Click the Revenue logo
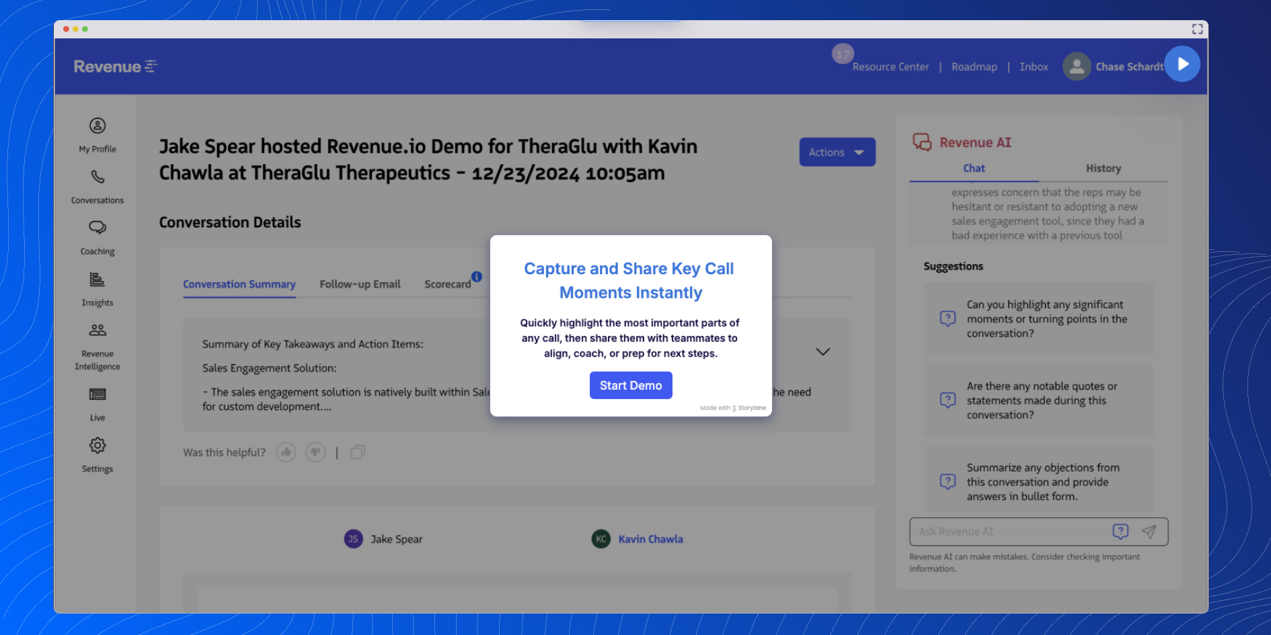The height and width of the screenshot is (635, 1271). tap(116, 67)
